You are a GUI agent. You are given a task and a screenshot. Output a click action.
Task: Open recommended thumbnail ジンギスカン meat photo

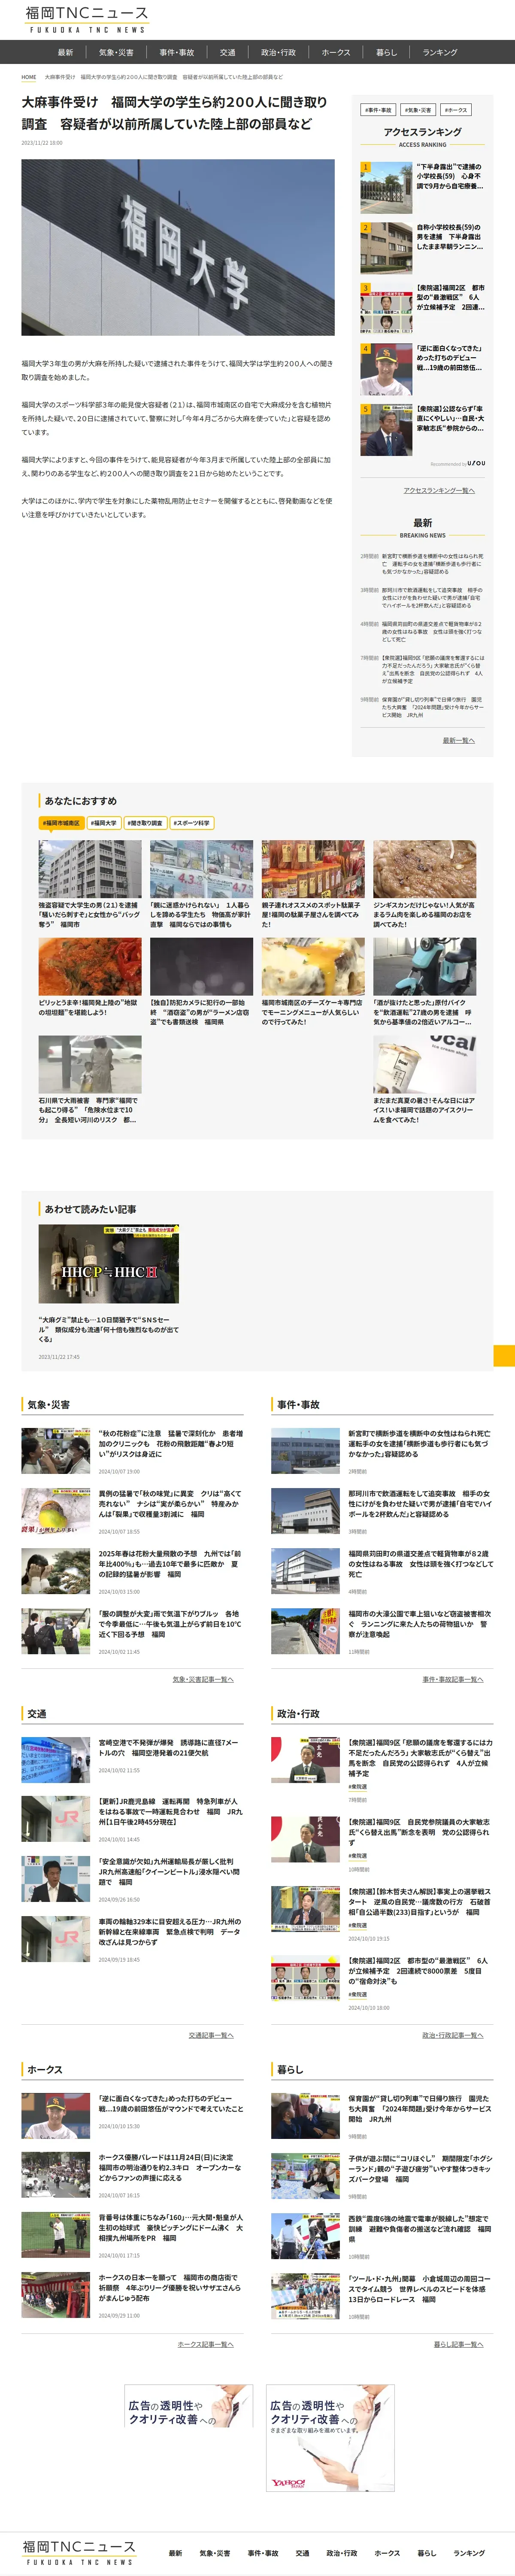[424, 869]
